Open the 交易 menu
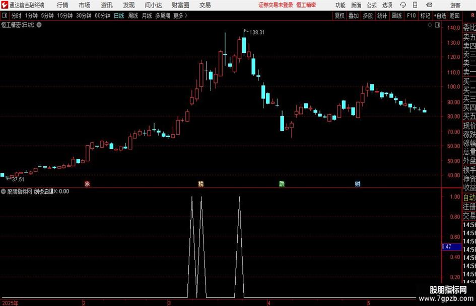 205,5
